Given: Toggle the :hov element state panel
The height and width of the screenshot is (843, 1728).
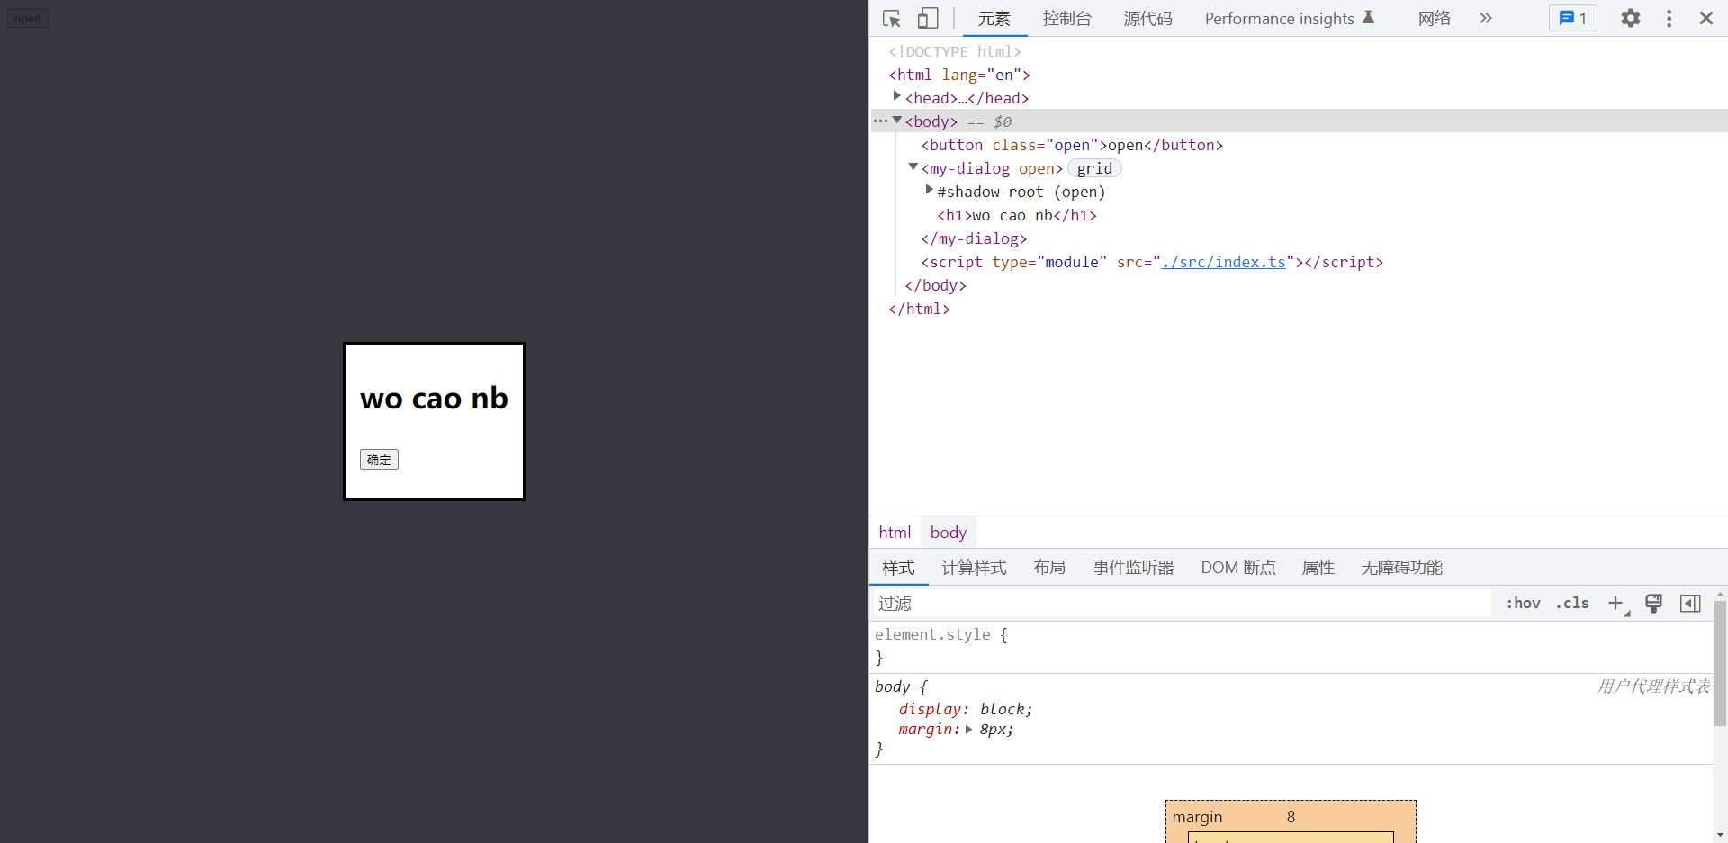Looking at the screenshot, I should [x=1523, y=604].
